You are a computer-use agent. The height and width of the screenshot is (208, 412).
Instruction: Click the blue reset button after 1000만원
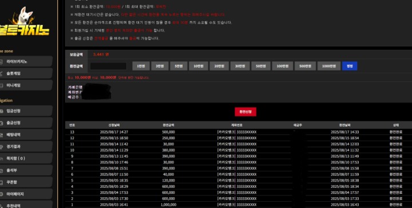click(x=350, y=66)
